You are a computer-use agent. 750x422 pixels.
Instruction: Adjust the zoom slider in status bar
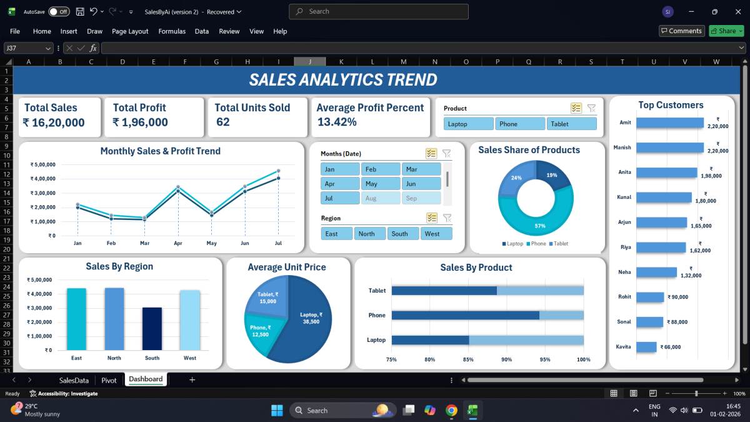(x=697, y=393)
